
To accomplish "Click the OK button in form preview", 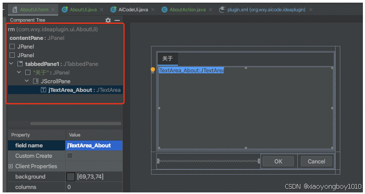I will [x=278, y=161].
